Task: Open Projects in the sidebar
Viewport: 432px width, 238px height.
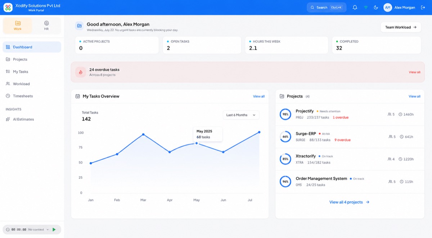Action: click(32, 59)
